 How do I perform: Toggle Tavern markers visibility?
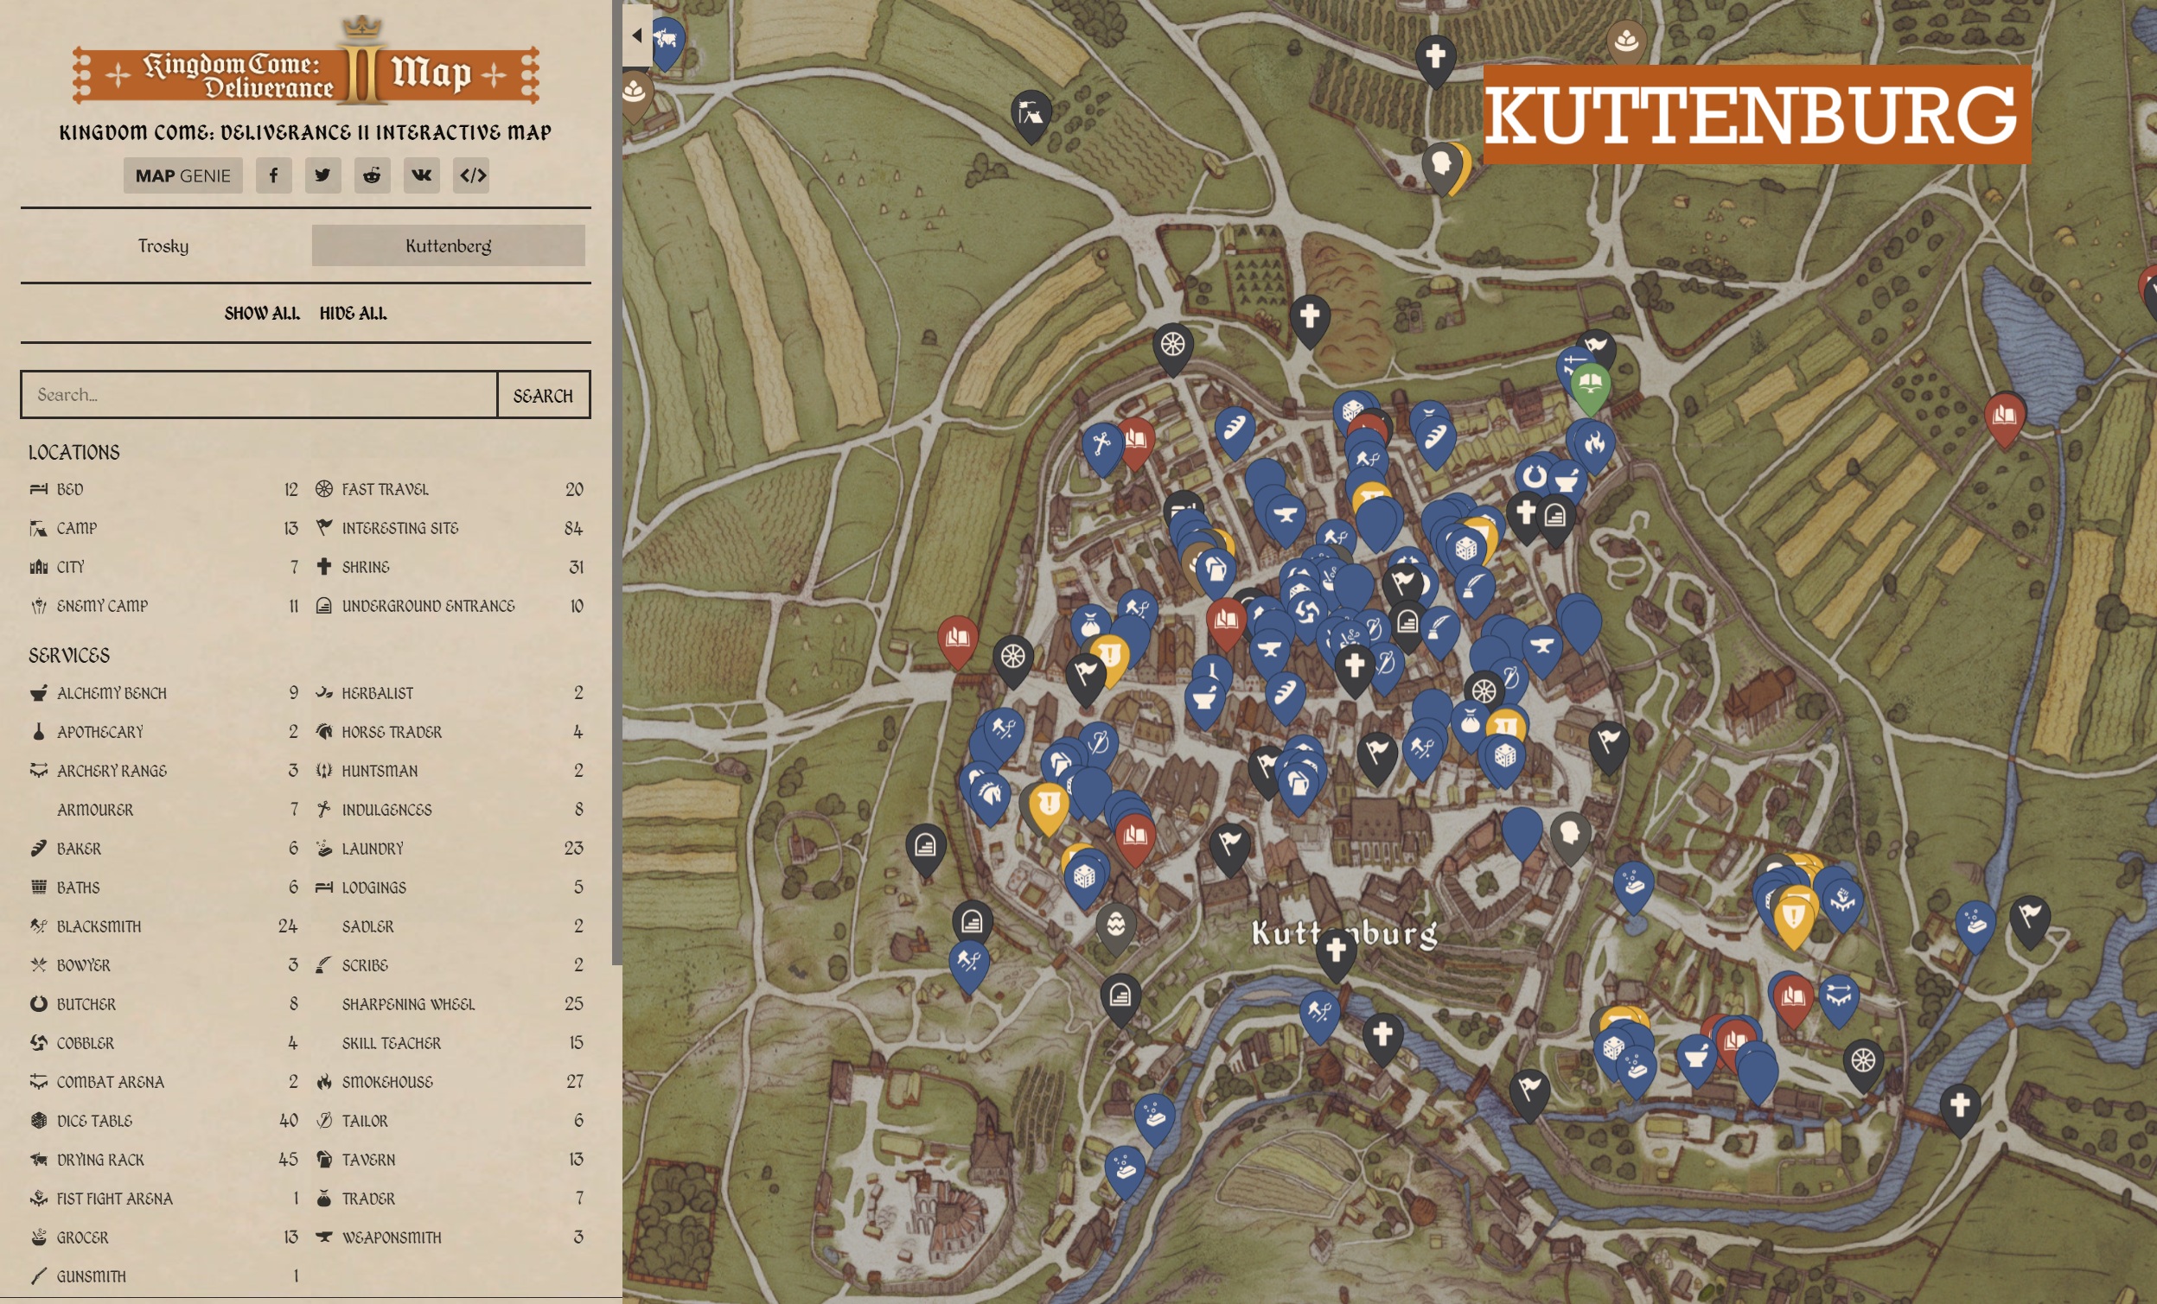click(x=367, y=1160)
